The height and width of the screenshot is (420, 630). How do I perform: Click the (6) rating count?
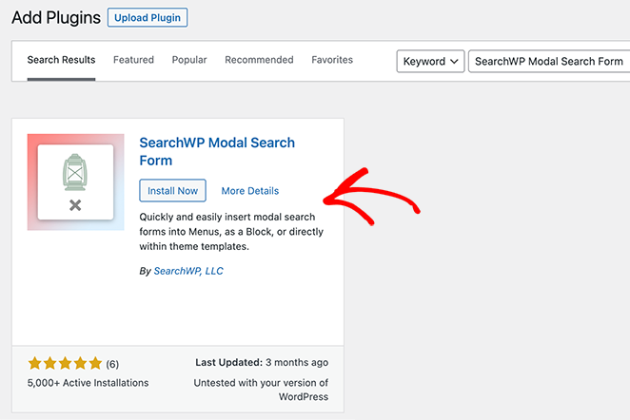coord(112,364)
